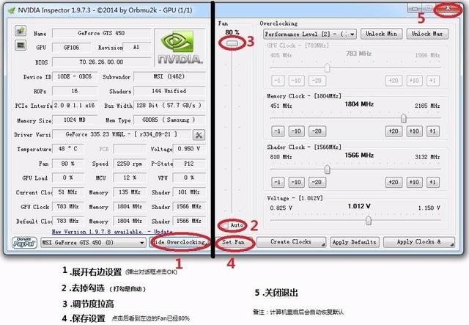Image resolution: width=469 pixels, height=325 pixels.
Task: Click the GPU Clock +1 button
Action: (x=433, y=81)
